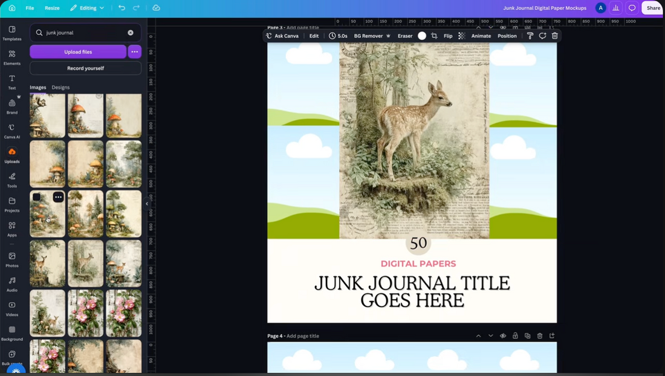This screenshot has height=376, width=665.
Task: Delete Page 4
Action: (x=540, y=335)
